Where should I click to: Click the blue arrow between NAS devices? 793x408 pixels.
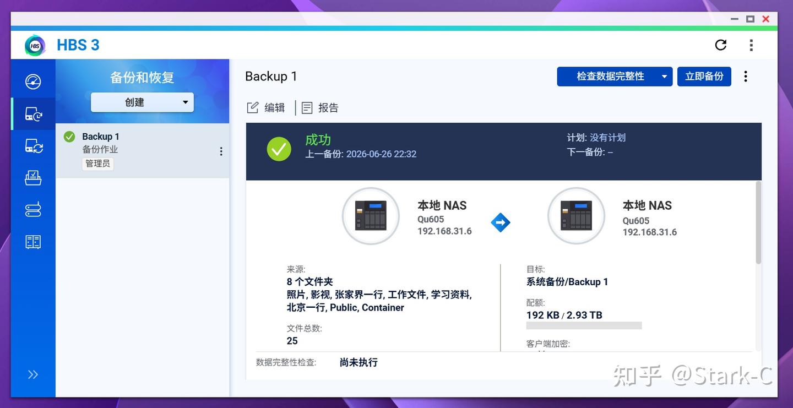coord(501,222)
